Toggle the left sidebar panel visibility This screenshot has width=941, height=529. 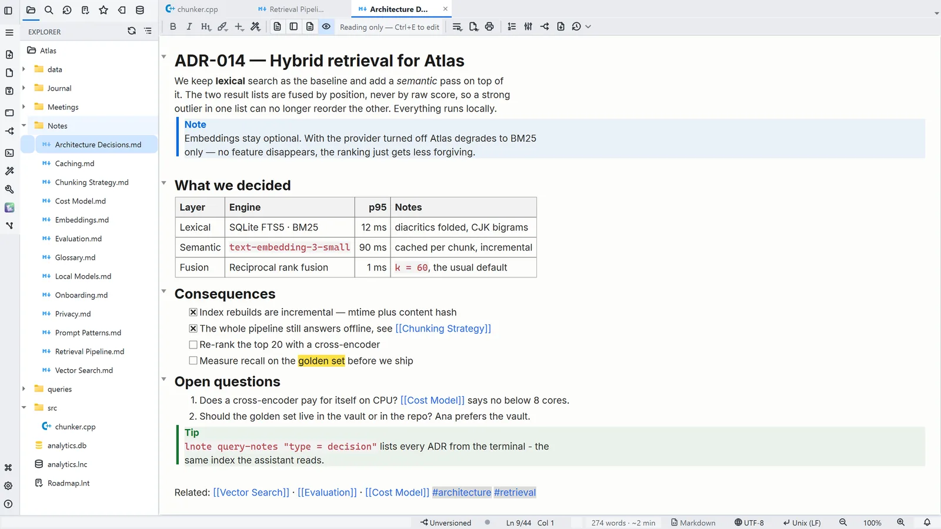8,10
